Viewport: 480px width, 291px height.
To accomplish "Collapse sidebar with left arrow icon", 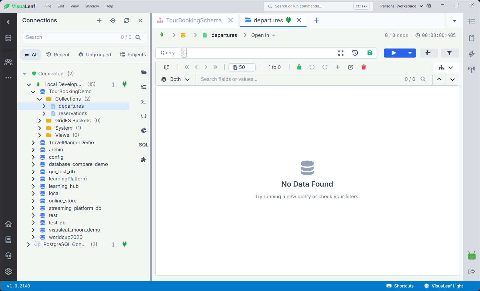I will (x=8, y=22).
